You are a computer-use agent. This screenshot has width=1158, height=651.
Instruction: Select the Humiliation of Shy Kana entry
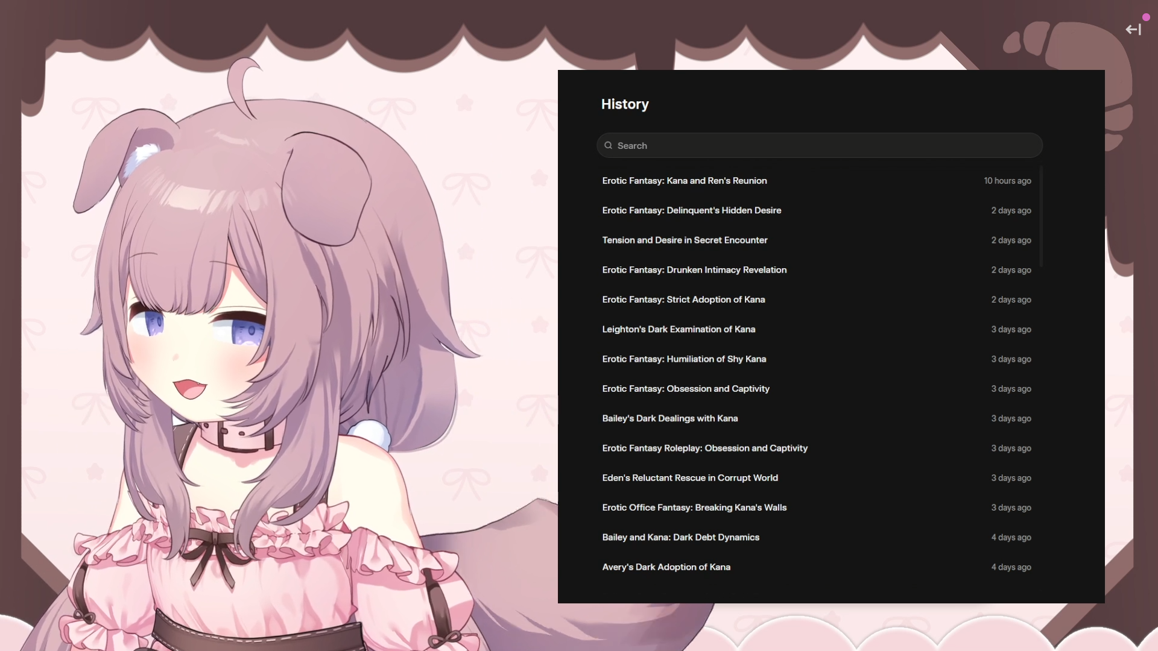tap(684, 359)
